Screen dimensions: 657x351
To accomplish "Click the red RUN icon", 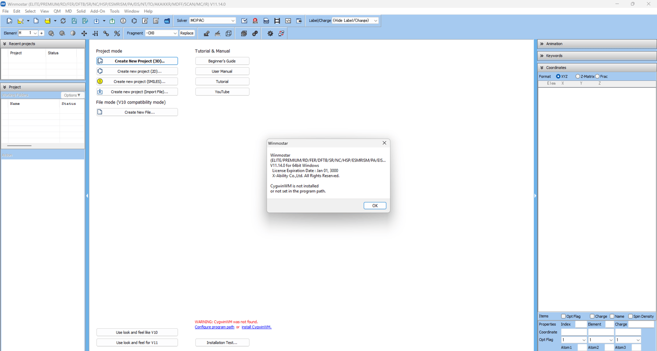I will pyautogui.click(x=255, y=21).
